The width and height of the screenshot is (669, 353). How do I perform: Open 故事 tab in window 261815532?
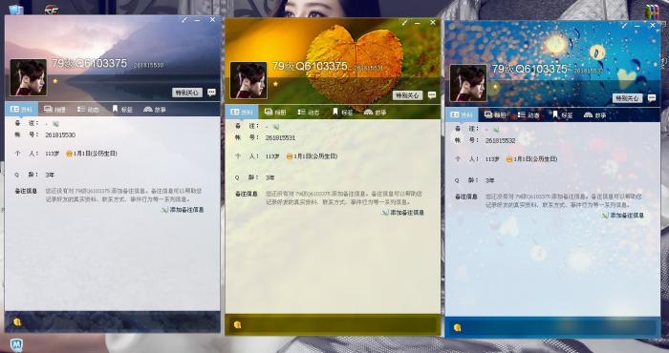pos(594,115)
